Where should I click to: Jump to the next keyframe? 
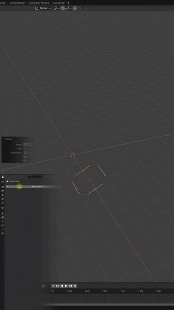pyautogui.click(x=71, y=286)
